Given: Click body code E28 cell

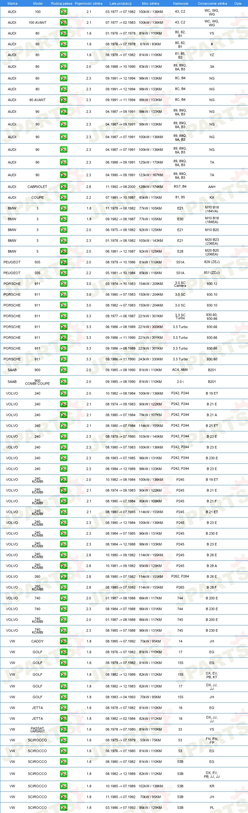Looking at the screenshot, I should click(180, 251).
